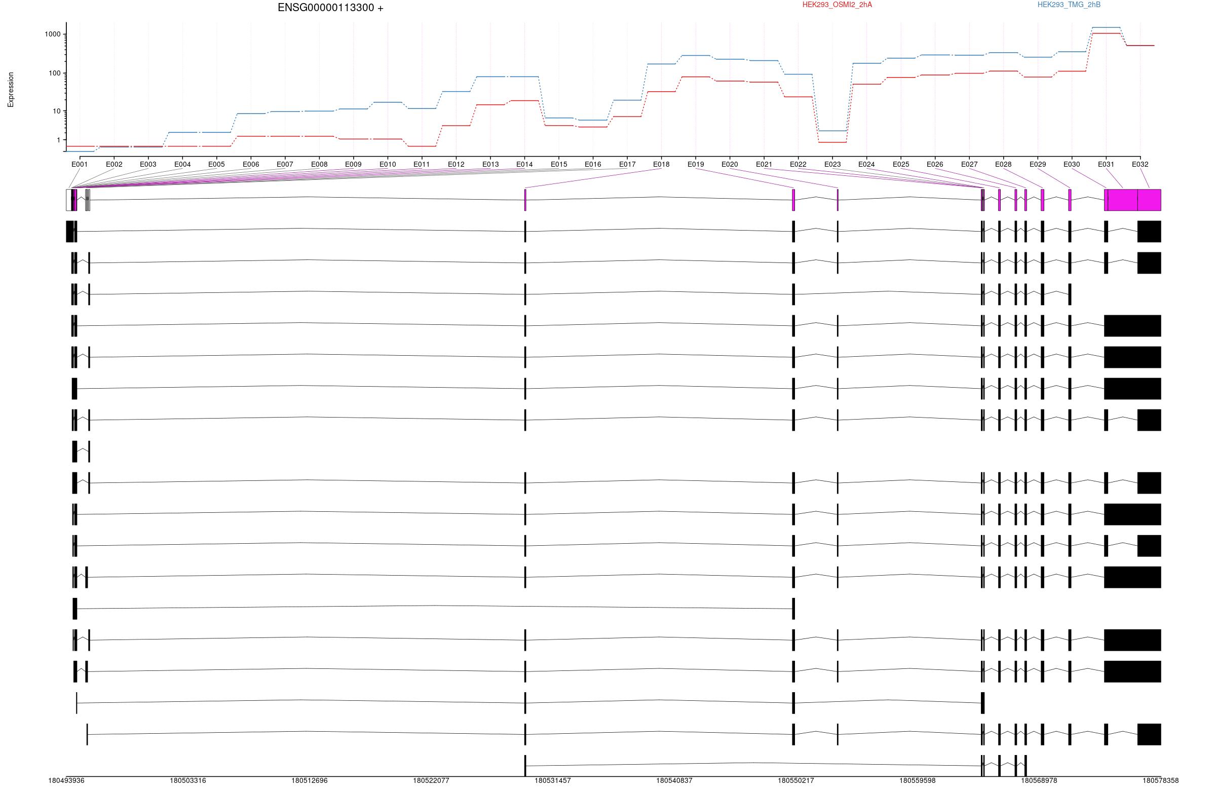Click exon label E020

click(730, 164)
